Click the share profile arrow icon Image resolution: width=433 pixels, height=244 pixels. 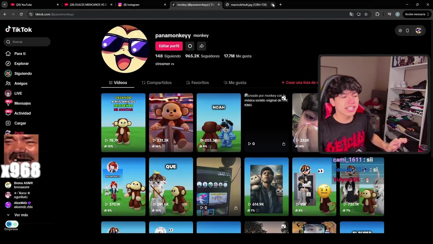[202, 46]
